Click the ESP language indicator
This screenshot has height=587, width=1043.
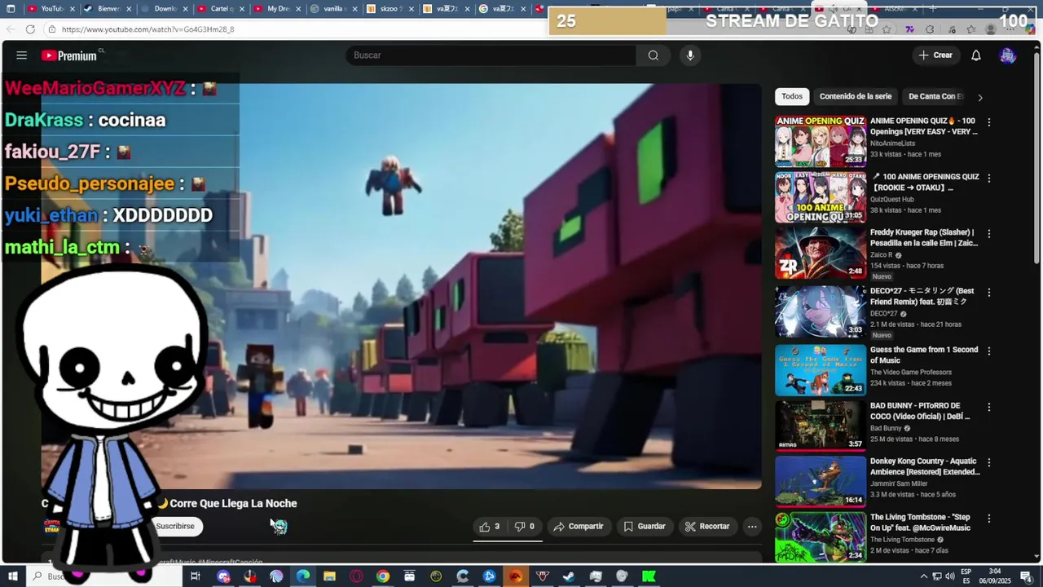pos(966,576)
